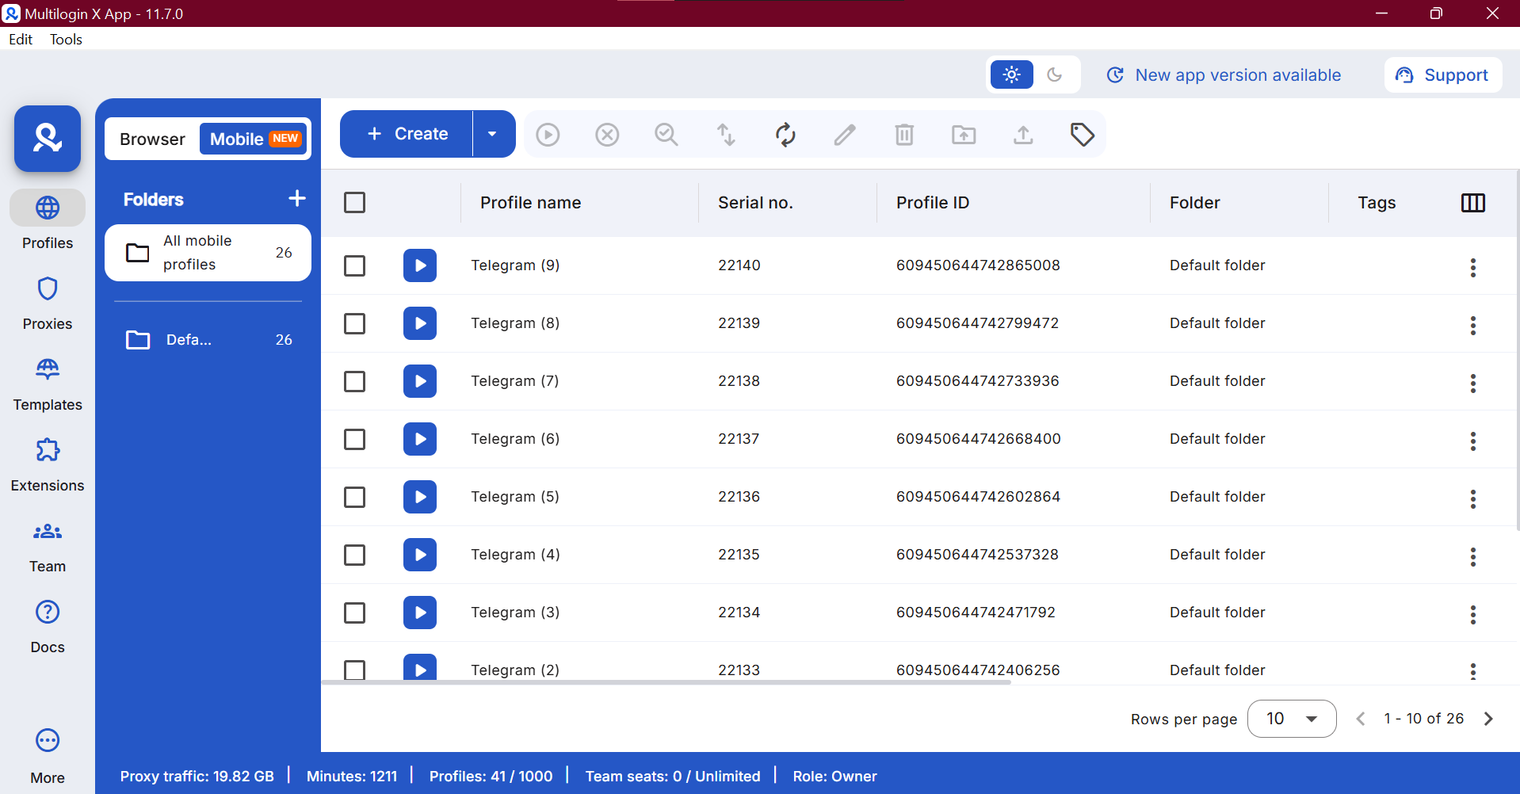Screen dimensions: 1520x794
Task: Open the Create button dropdown arrow
Action: (x=492, y=133)
